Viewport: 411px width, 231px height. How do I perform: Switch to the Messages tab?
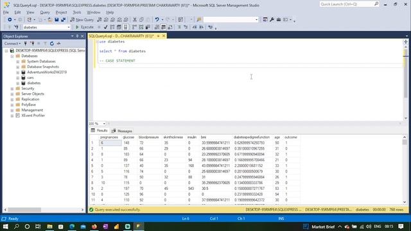pos(122,131)
